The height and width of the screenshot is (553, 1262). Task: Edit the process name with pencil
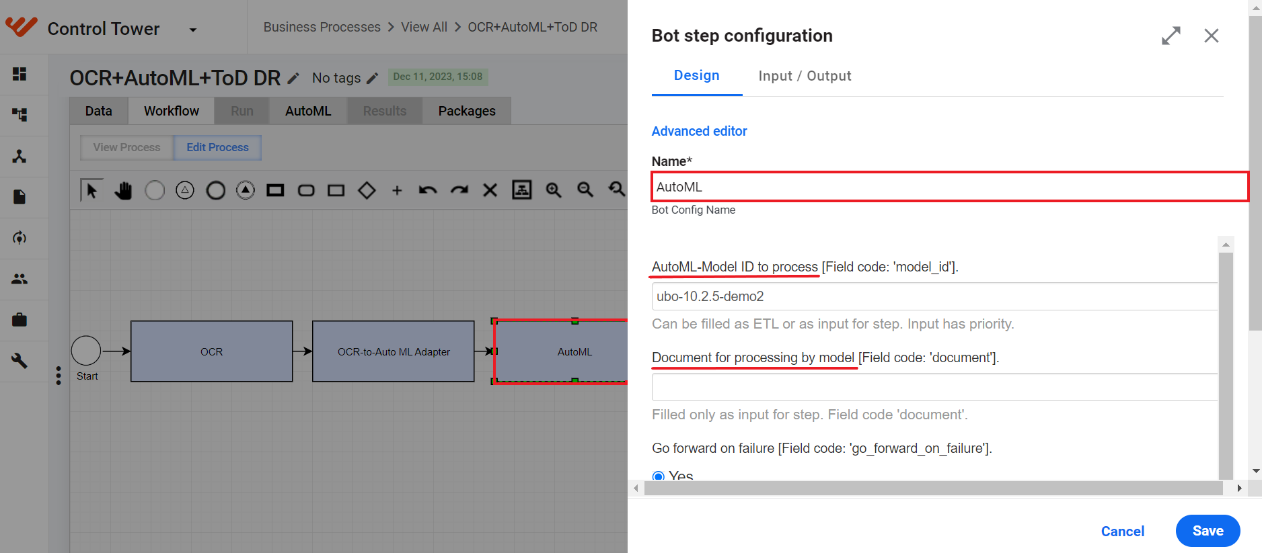(x=293, y=79)
